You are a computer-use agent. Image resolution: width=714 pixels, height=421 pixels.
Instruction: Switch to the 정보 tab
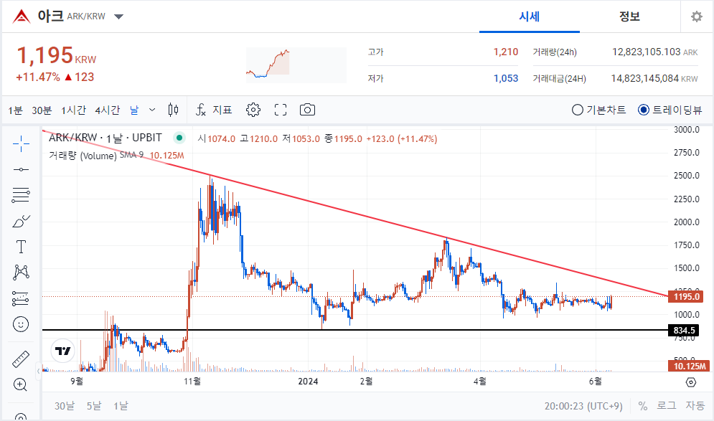630,16
